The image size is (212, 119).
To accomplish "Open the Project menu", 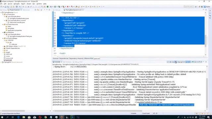I will pos(29,4).
